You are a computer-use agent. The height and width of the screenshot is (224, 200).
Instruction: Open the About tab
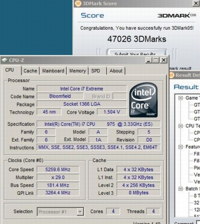coord(116,71)
